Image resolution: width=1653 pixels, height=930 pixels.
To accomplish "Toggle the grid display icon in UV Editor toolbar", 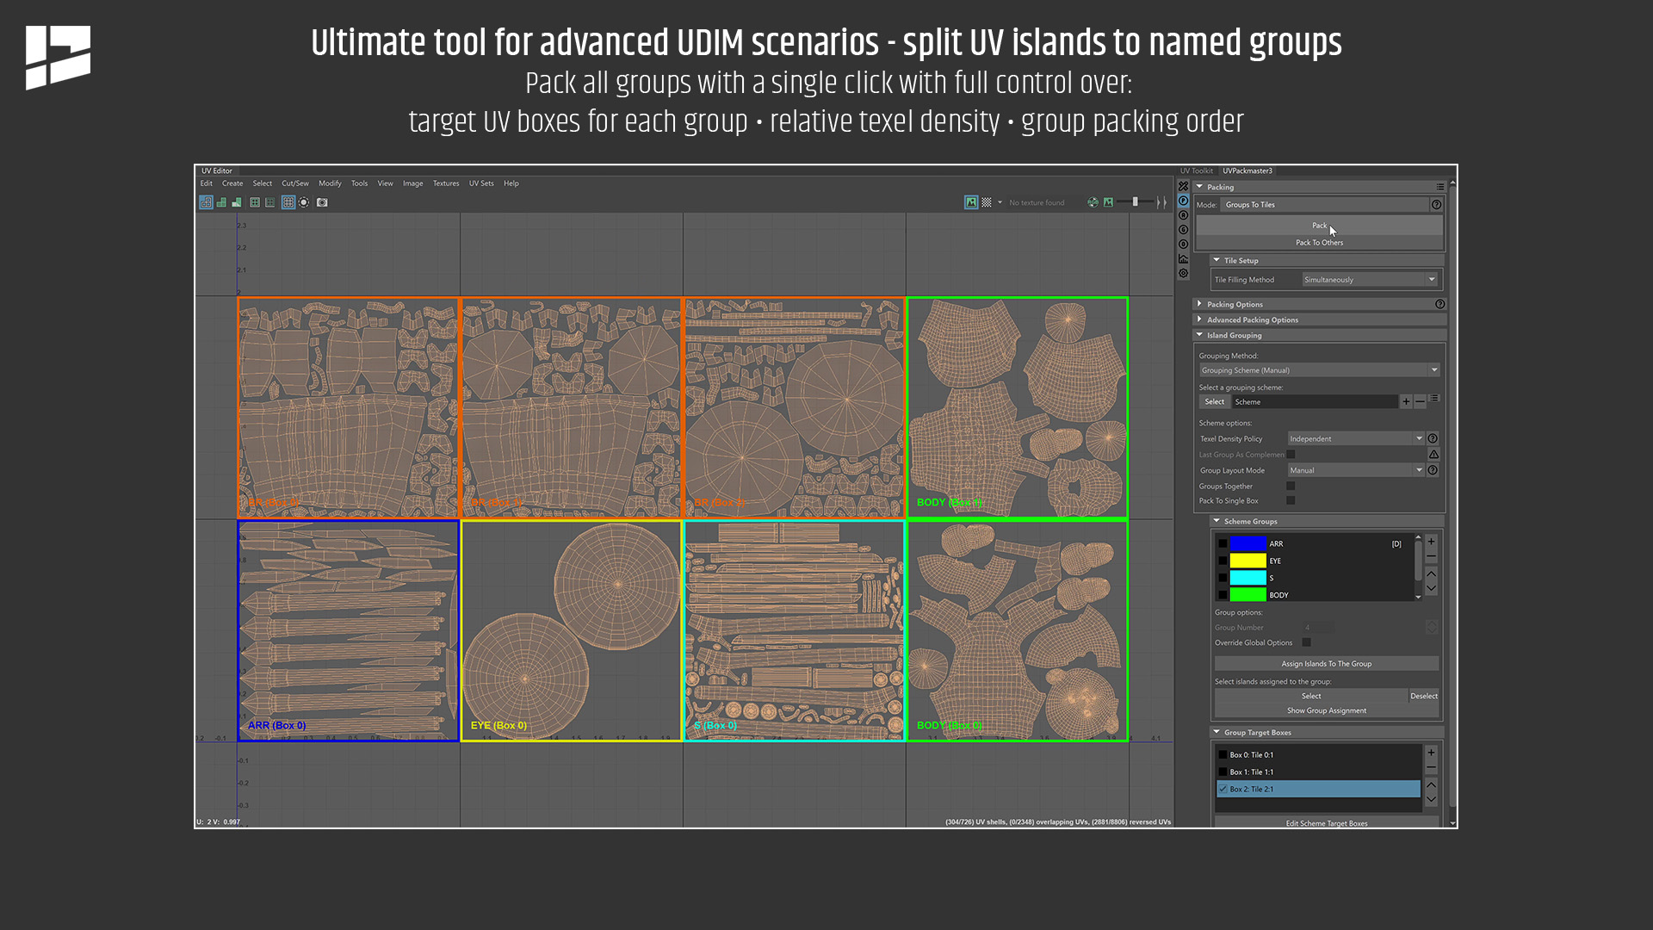I will tap(288, 202).
